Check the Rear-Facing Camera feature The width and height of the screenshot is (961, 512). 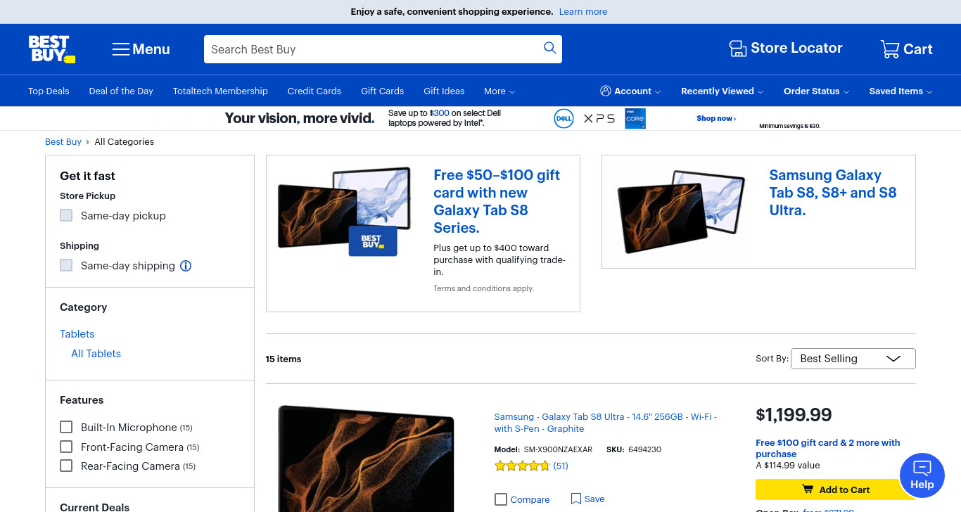coord(66,466)
